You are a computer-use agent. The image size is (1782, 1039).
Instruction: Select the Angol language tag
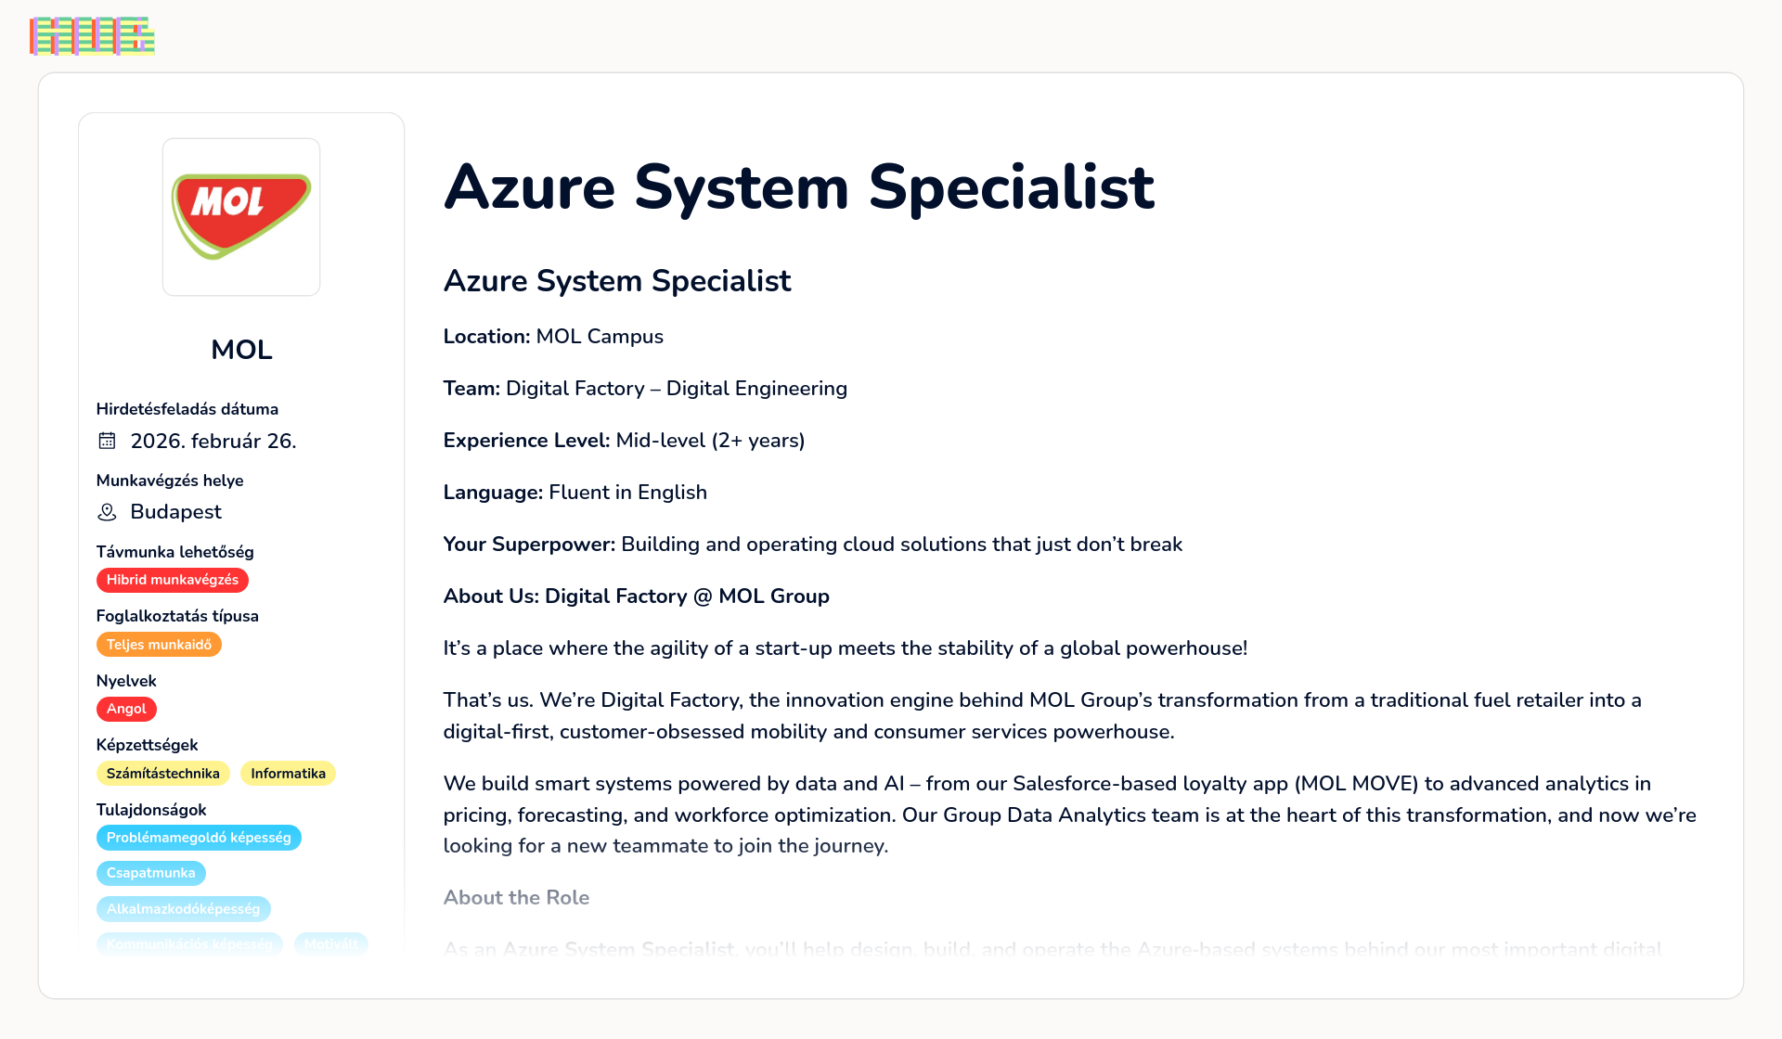(x=126, y=709)
